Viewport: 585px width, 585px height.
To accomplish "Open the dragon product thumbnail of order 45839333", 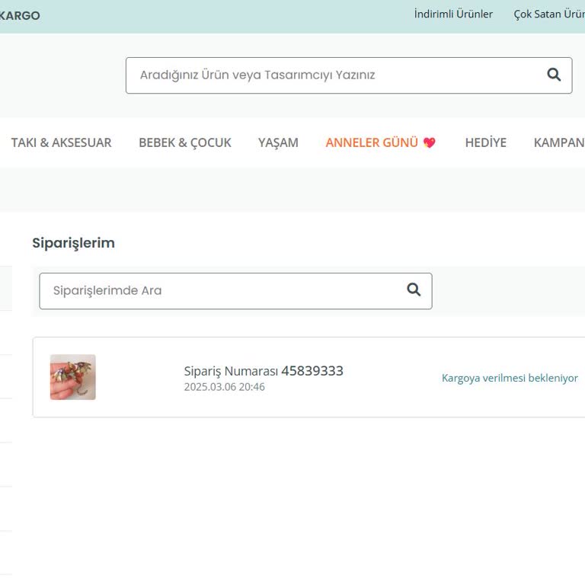I will (x=73, y=377).
